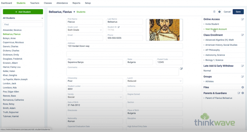Click the Visit Student Account link
The height and width of the screenshot is (132, 247).
pyautogui.click(x=216, y=29)
